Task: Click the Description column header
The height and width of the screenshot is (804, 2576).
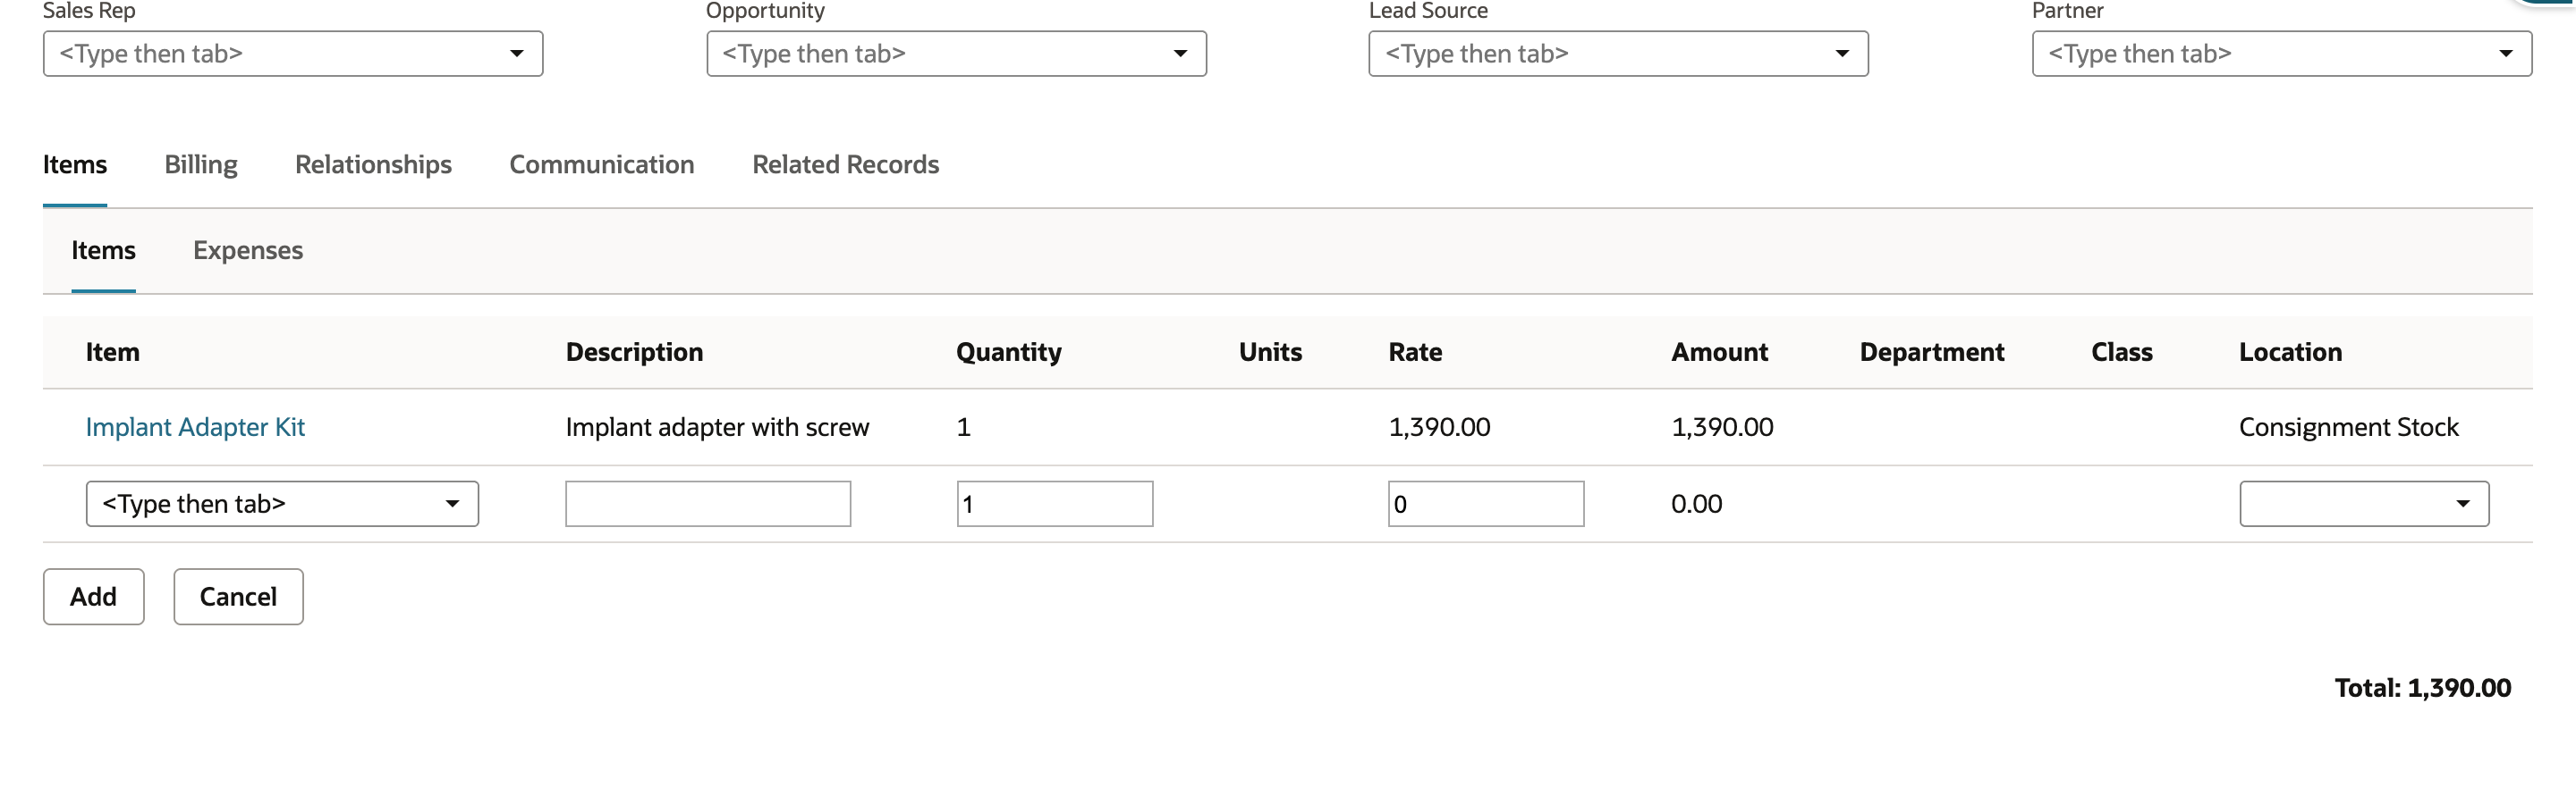Action: pos(635,353)
